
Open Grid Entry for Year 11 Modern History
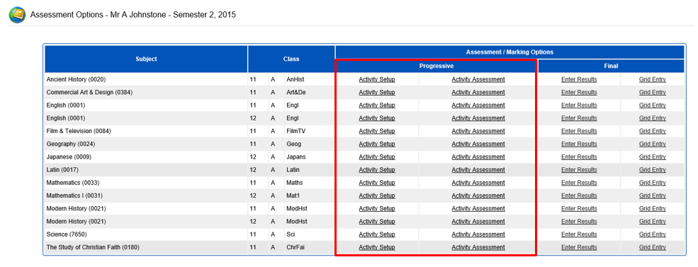[x=653, y=209]
